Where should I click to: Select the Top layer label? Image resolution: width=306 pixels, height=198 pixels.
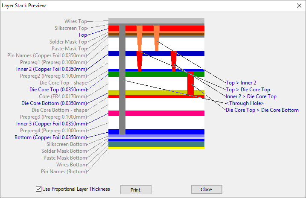82,35
